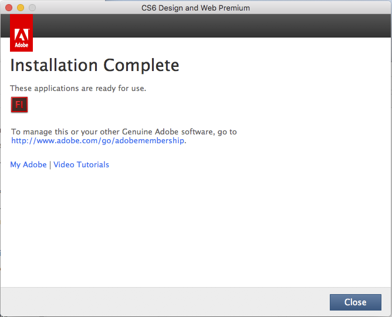Click the text 'These applications are ready for use.'
The height and width of the screenshot is (317, 392).
click(78, 88)
